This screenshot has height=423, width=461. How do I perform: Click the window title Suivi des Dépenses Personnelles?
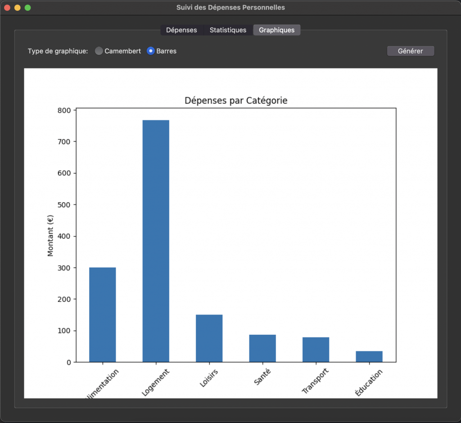[x=230, y=8]
